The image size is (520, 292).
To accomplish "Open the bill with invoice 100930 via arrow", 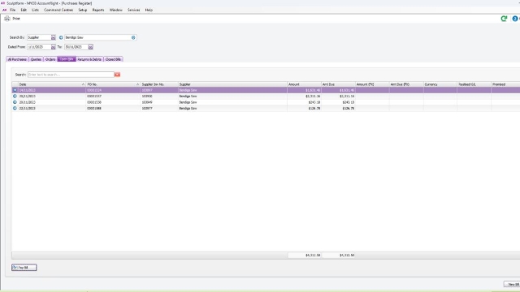I will tap(15, 96).
